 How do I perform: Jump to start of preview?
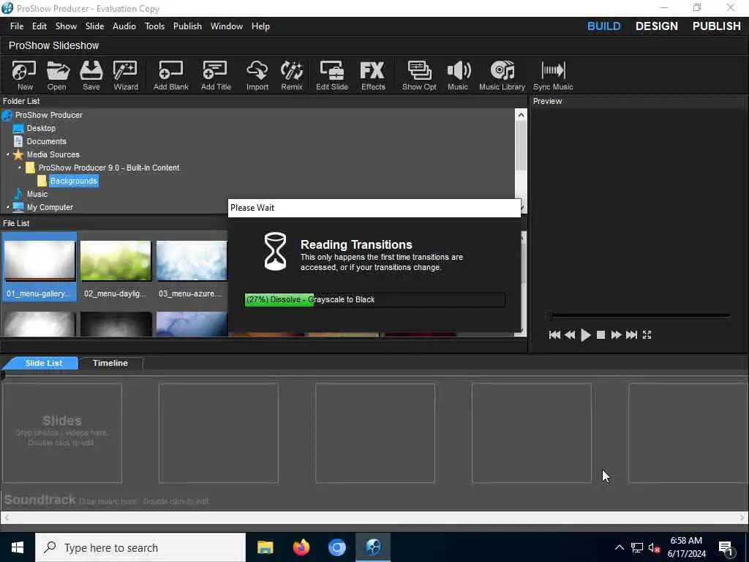554,335
